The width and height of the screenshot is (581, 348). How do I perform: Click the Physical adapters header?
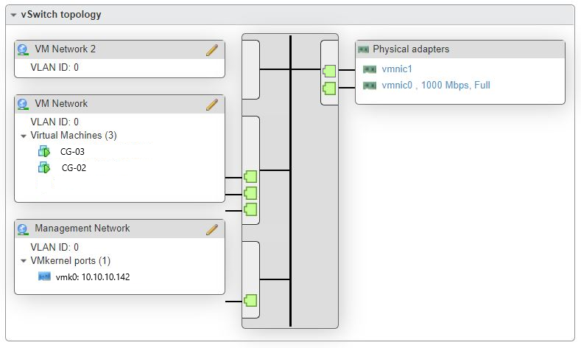410,49
